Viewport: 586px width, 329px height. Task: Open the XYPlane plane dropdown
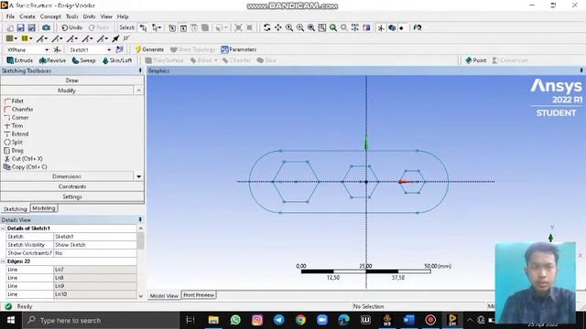pyautogui.click(x=47, y=49)
